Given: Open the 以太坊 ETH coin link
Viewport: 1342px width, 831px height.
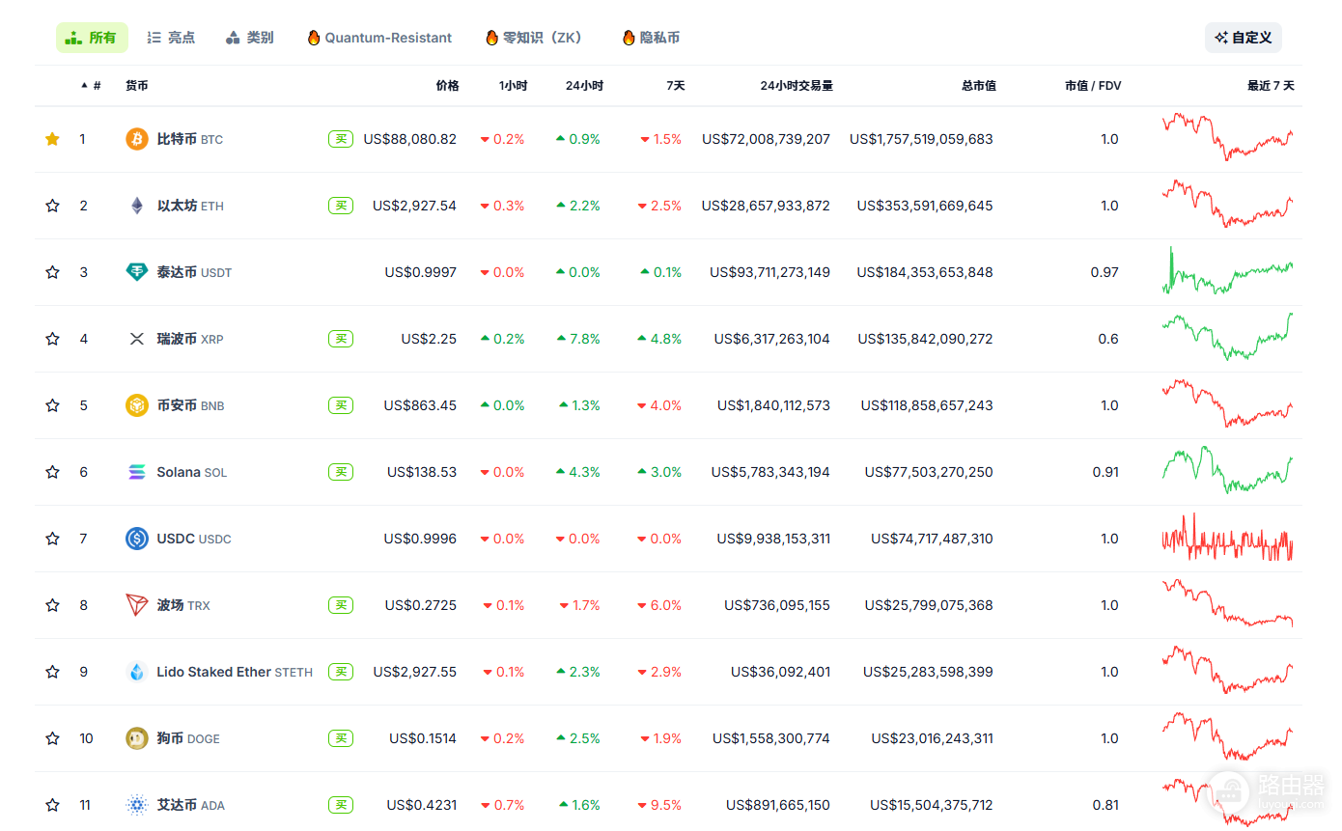Looking at the screenshot, I should click(x=190, y=206).
